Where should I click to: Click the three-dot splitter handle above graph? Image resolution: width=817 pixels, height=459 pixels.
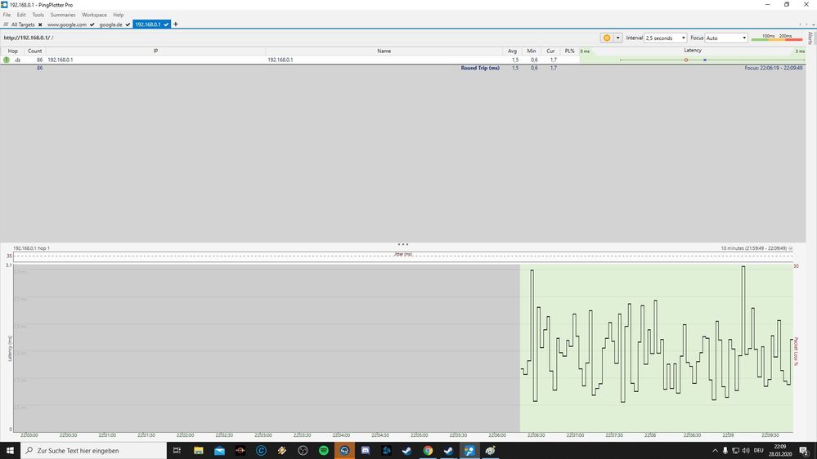(x=402, y=244)
